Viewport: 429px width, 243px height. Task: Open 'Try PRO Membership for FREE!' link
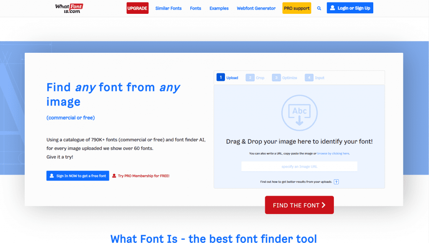(141, 176)
